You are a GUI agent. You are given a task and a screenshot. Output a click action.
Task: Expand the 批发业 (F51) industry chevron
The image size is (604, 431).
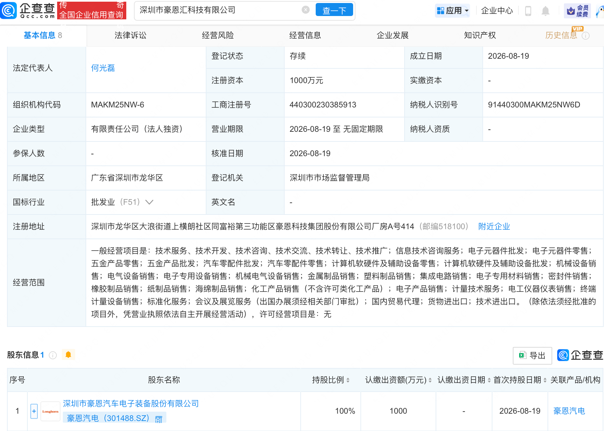point(149,202)
